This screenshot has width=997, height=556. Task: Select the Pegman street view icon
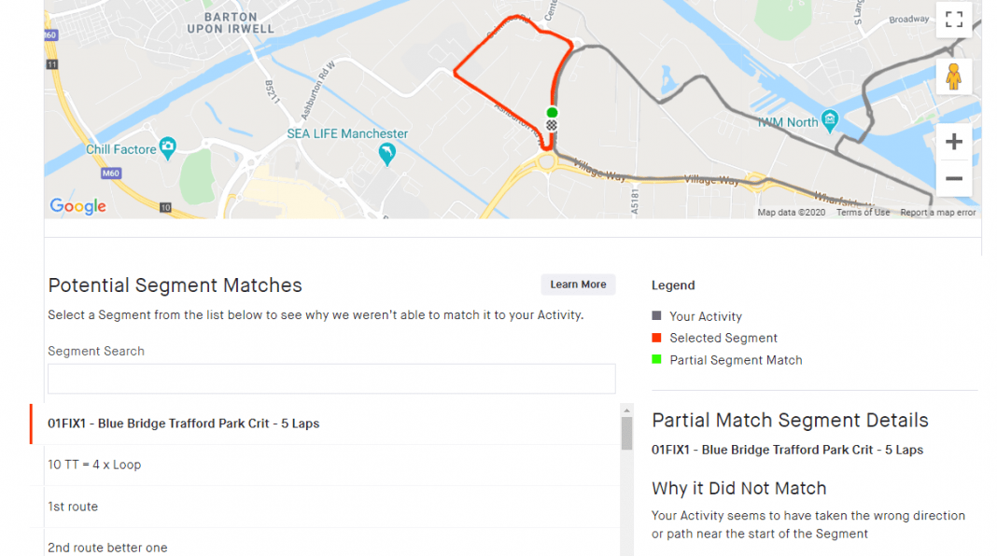953,76
